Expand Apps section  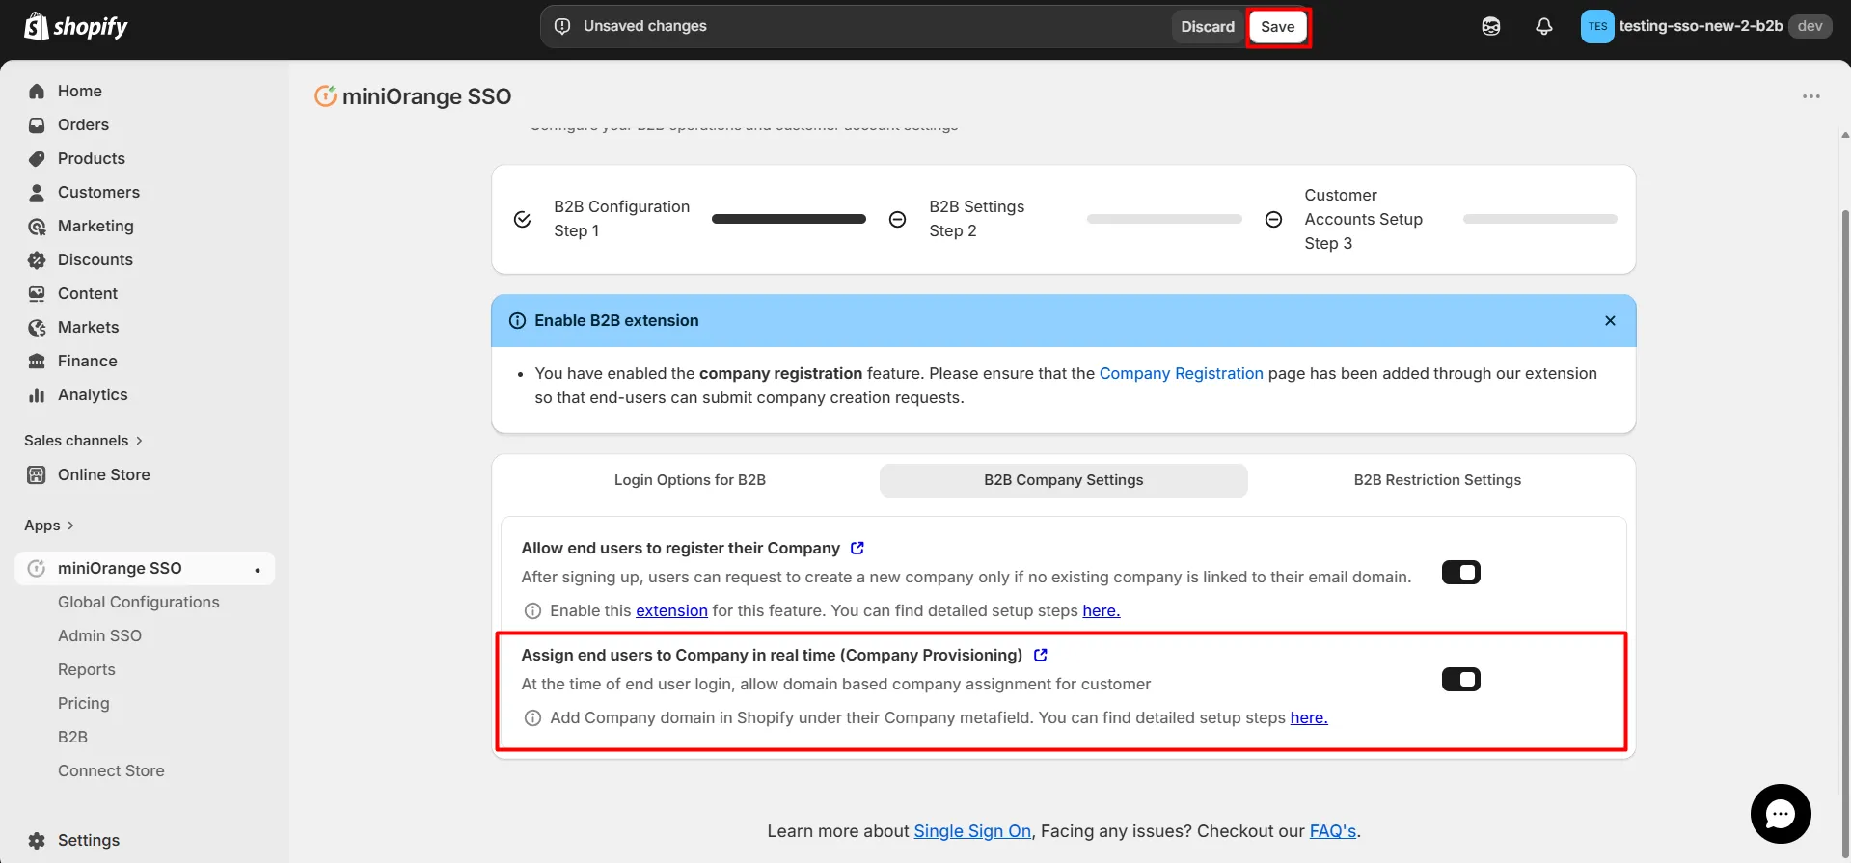49,526
